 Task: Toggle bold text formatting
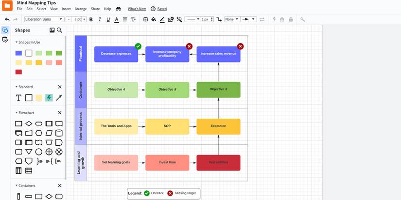tap(91, 19)
